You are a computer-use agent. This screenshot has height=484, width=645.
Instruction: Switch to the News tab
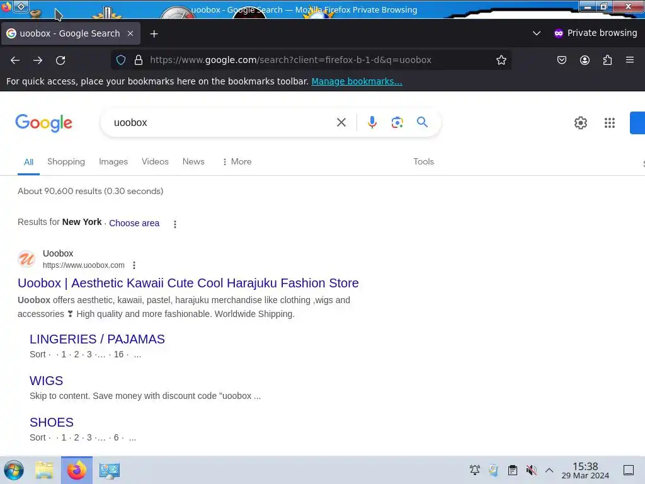(193, 161)
